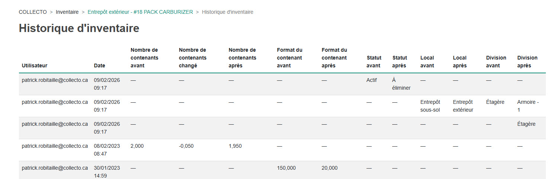This screenshot has width=557, height=179.
Task: Click the Historique d'inventaire page heading
Action: (x=79, y=28)
